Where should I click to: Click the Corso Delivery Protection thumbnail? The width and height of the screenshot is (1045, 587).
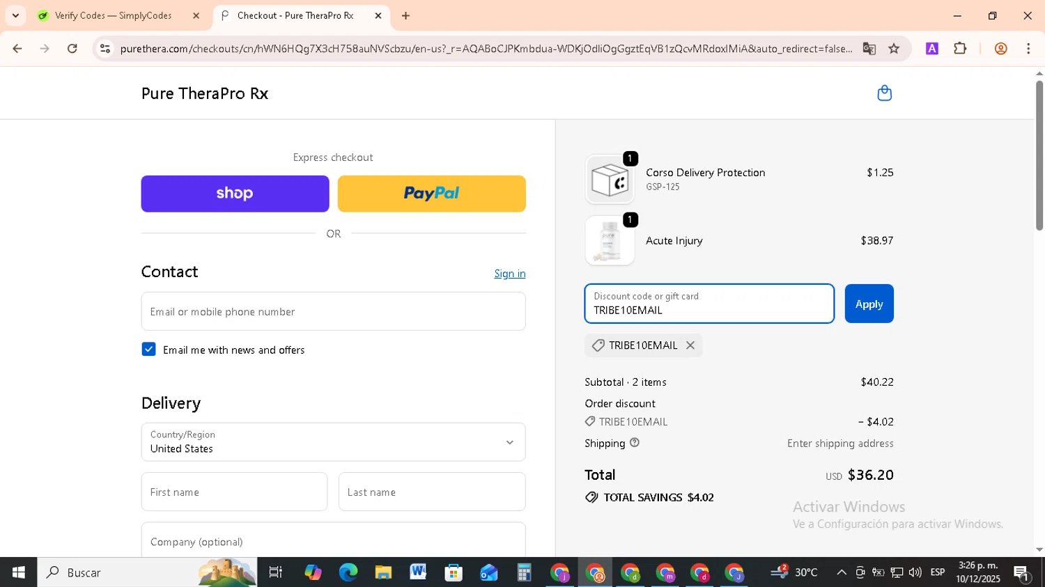[610, 180]
